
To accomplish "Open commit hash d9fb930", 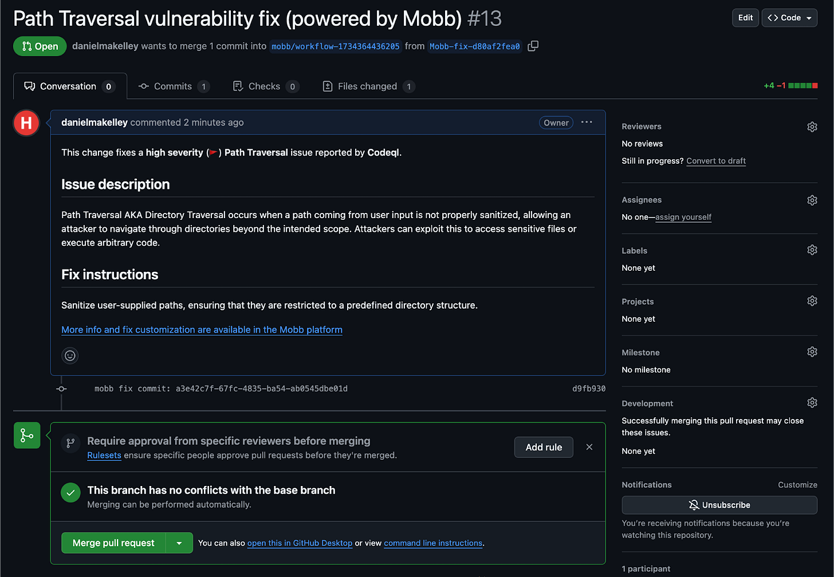I will tap(589, 389).
